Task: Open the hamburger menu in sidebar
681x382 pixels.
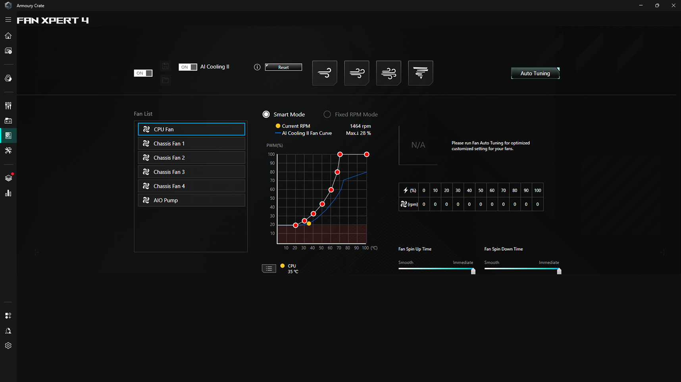Action: (8, 19)
